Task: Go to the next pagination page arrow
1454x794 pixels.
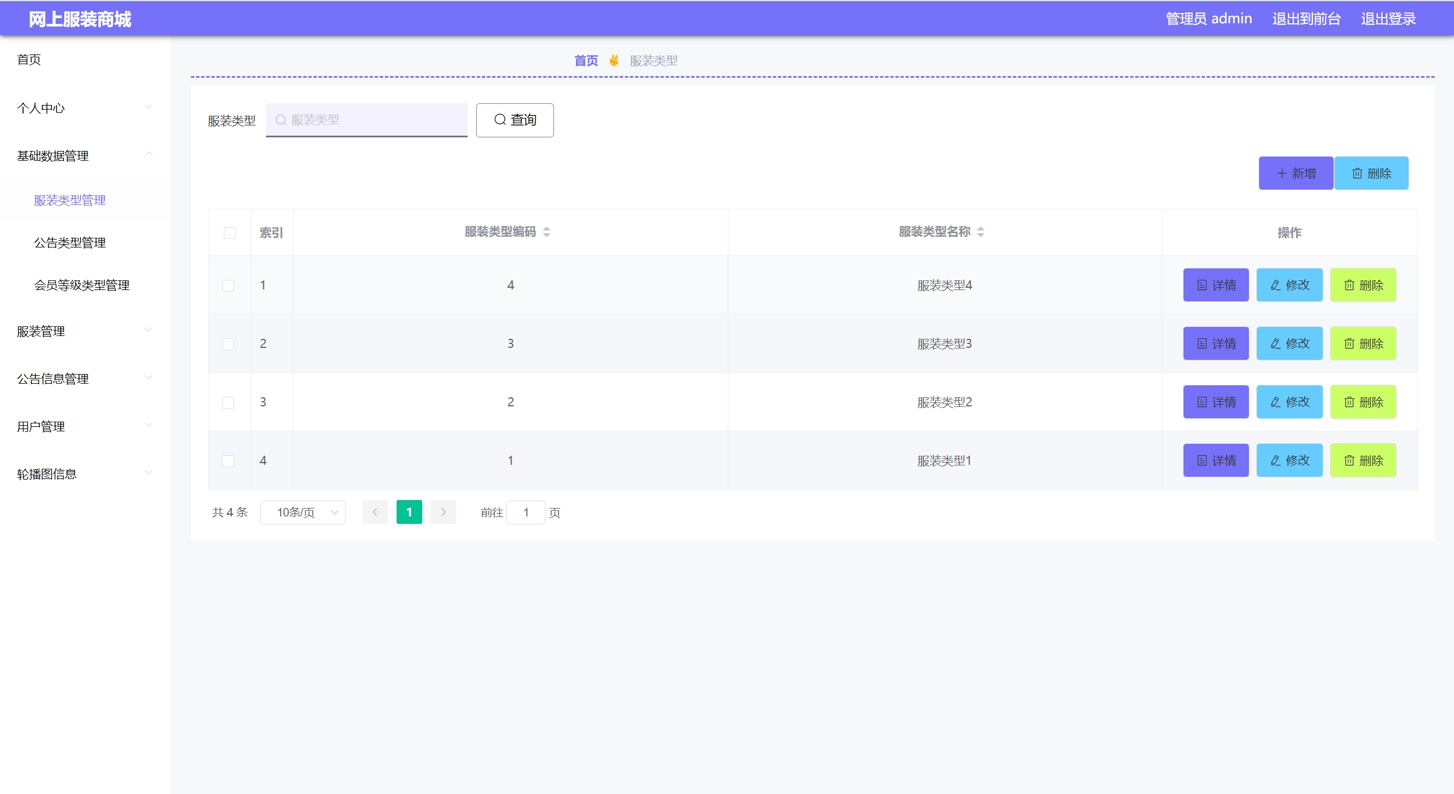Action: tap(443, 512)
